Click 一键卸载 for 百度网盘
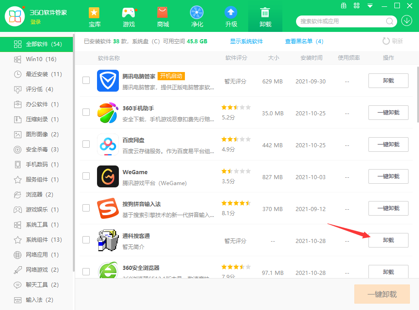Image resolution: width=419 pixels, height=310 pixels. pos(388,145)
